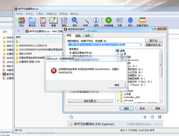Close the Listary.exe error dialog

[x=123, y=58]
